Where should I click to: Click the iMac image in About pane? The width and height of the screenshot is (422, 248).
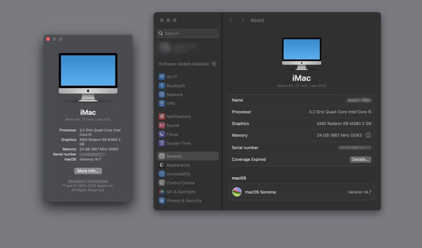301,54
